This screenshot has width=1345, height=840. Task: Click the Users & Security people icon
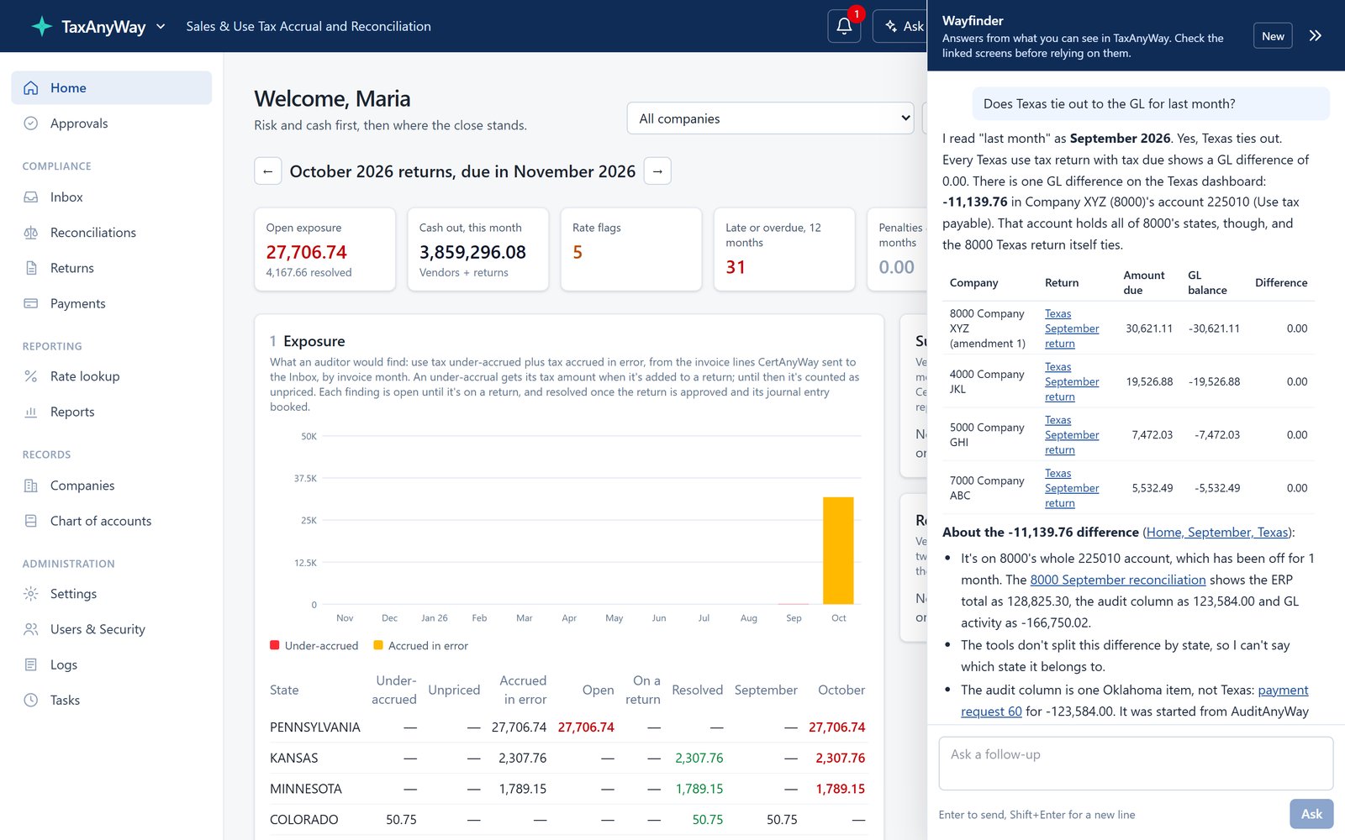pos(31,629)
